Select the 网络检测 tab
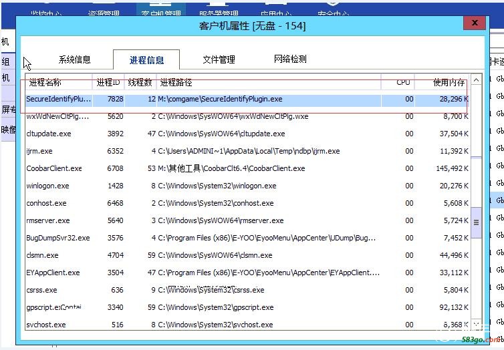The width and height of the screenshot is (504, 350). (290, 59)
